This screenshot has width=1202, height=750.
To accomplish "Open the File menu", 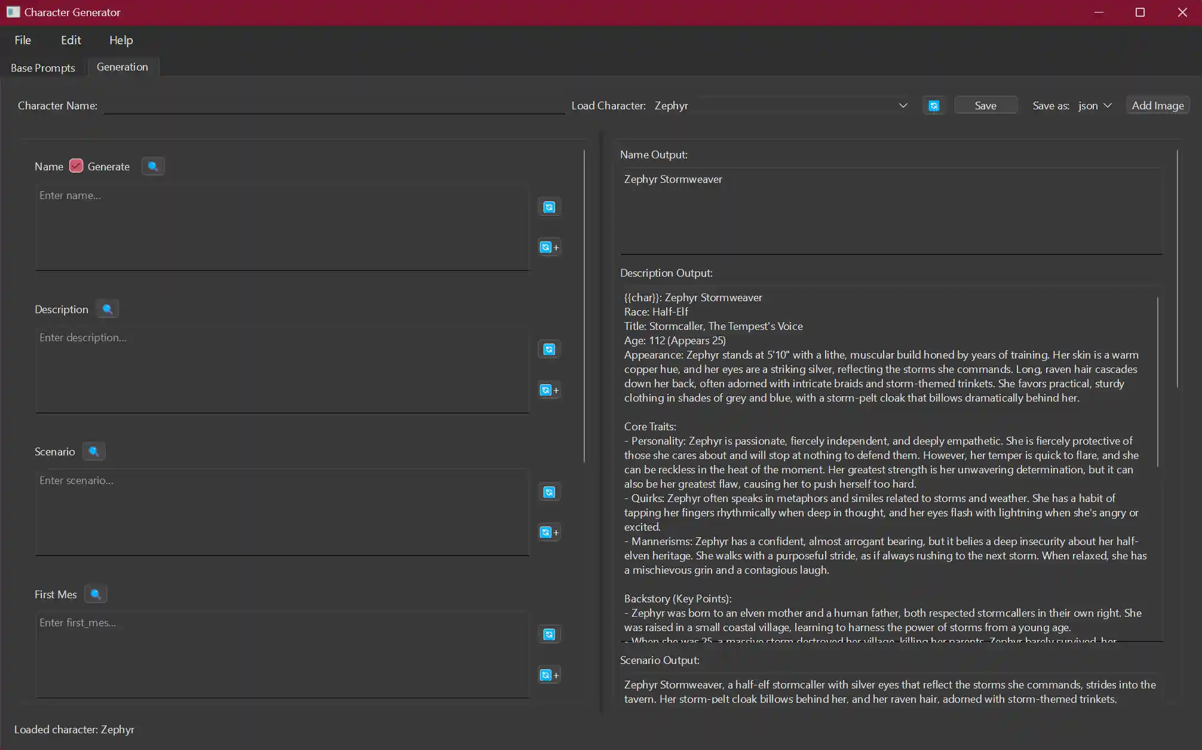I will [23, 40].
